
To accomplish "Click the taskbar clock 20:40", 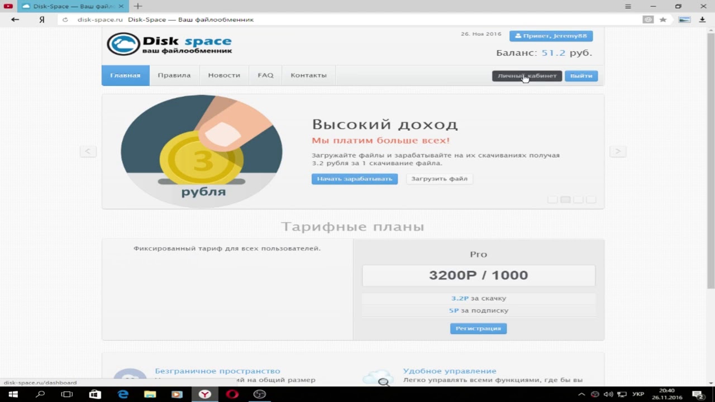I will 667,391.
